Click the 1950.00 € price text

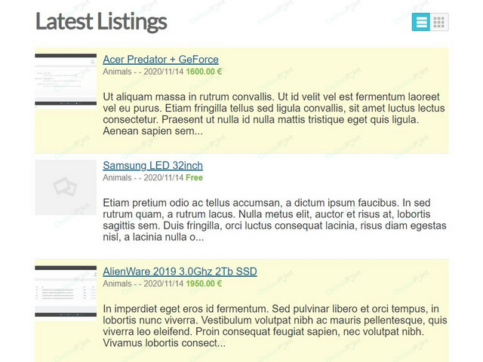[204, 284]
